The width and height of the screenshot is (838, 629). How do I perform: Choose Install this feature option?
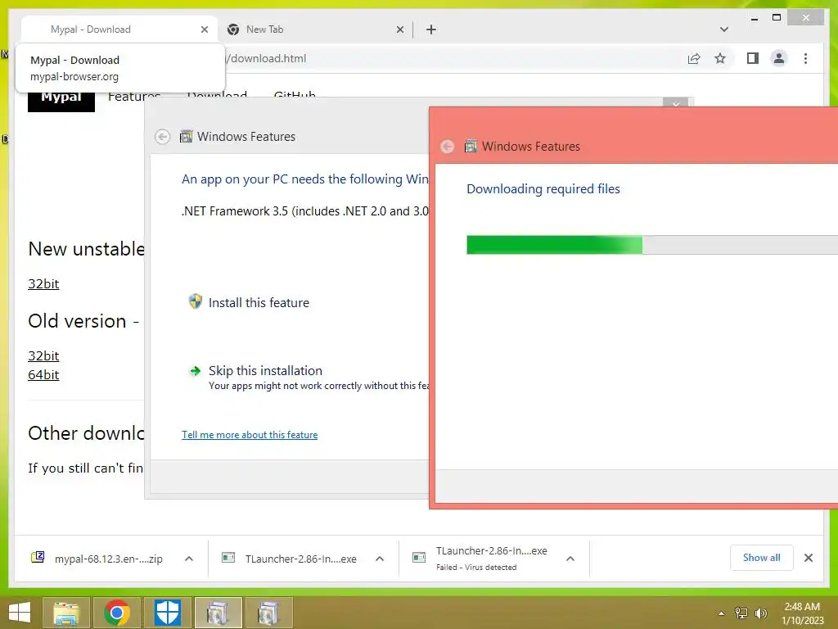259,303
